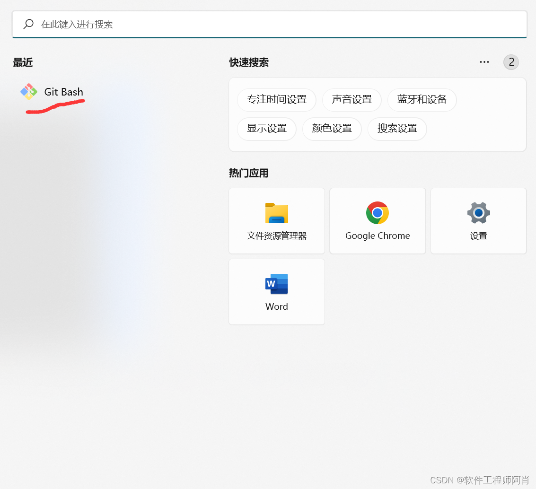Click the settings gear icon
The height and width of the screenshot is (489, 536).
point(478,213)
